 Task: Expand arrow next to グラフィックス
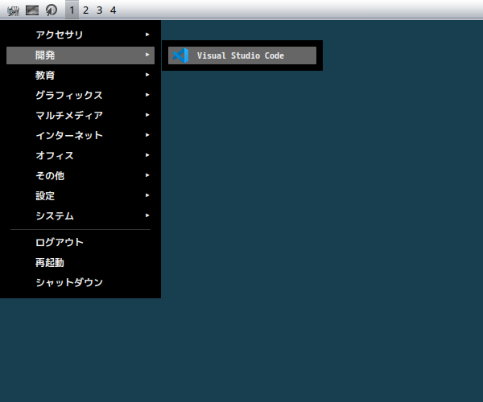pyautogui.click(x=147, y=95)
